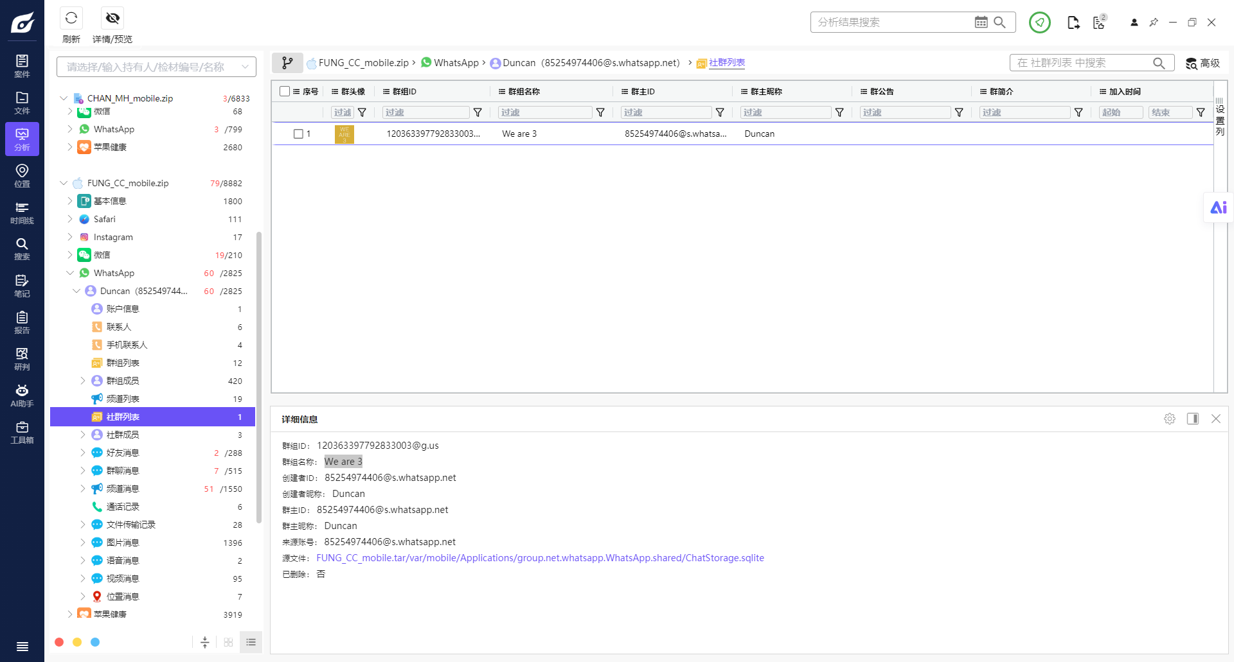Click the branch tree icon before the breadcrumb

(x=287, y=63)
